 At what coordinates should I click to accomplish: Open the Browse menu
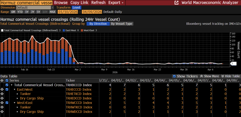[61, 3]
